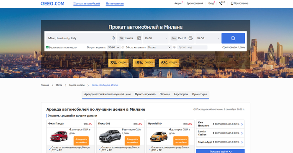Click the QEEQ.COM logo
293x153 pixels.
click(52, 3)
